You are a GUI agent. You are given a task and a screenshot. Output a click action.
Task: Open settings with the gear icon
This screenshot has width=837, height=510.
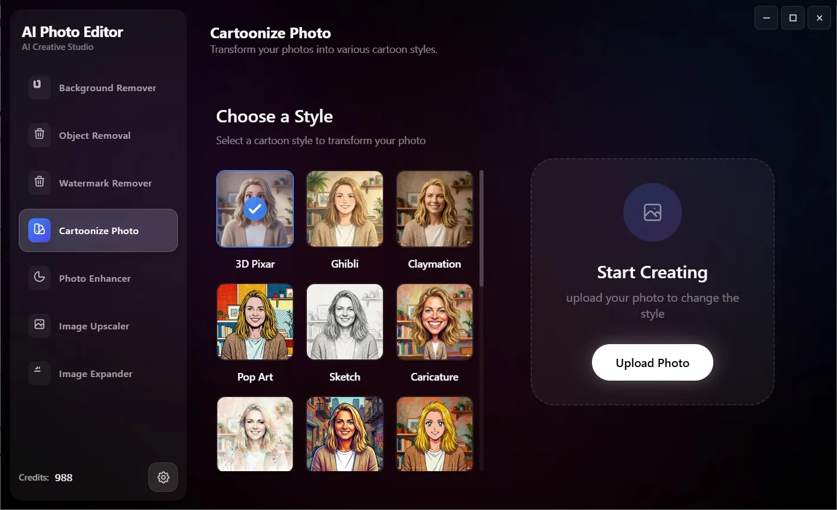(163, 478)
